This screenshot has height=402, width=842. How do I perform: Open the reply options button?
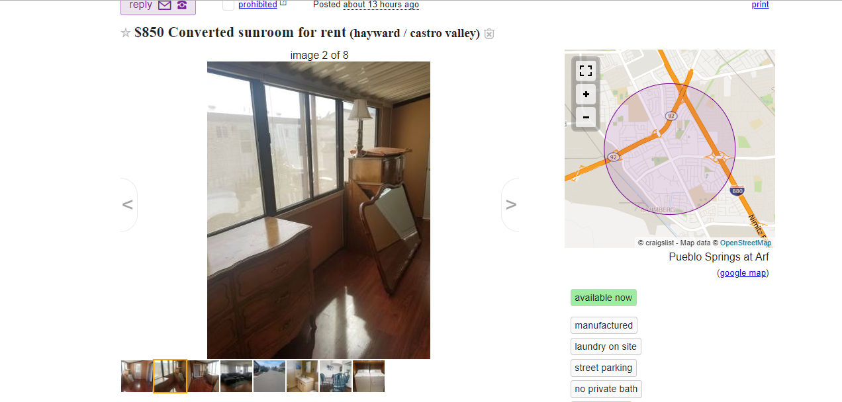pyautogui.click(x=158, y=6)
